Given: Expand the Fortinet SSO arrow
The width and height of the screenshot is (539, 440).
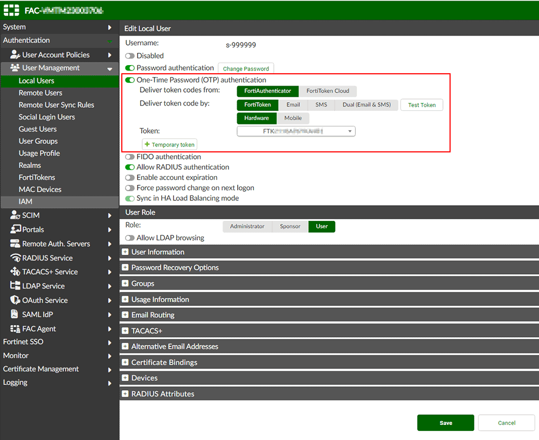Looking at the screenshot, I should (x=109, y=343).
